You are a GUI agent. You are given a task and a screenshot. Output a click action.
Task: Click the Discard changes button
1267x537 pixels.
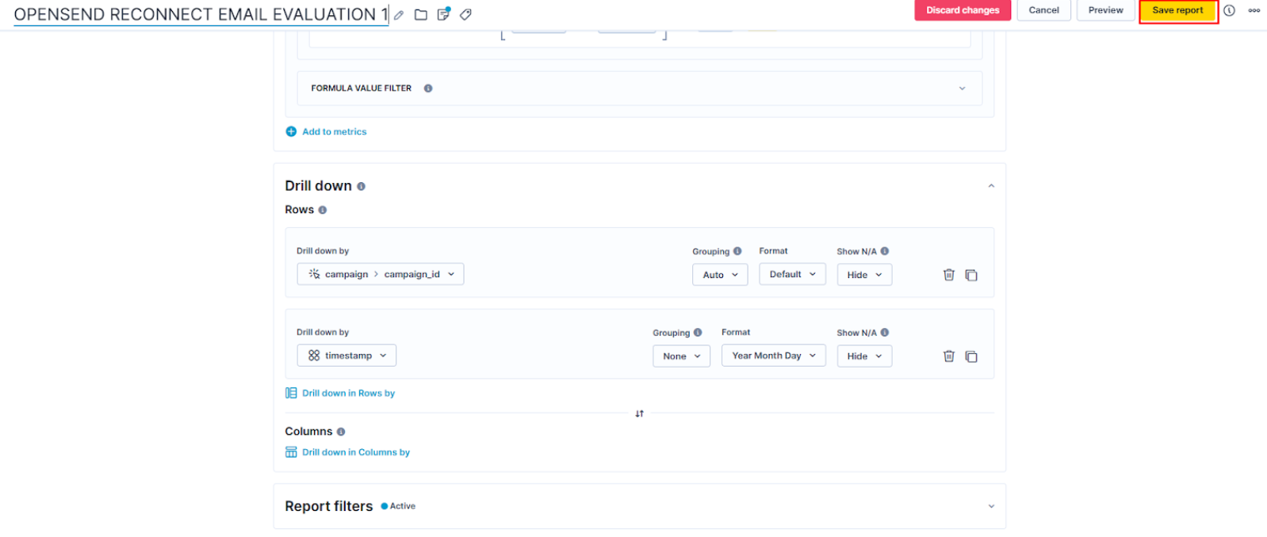(963, 10)
